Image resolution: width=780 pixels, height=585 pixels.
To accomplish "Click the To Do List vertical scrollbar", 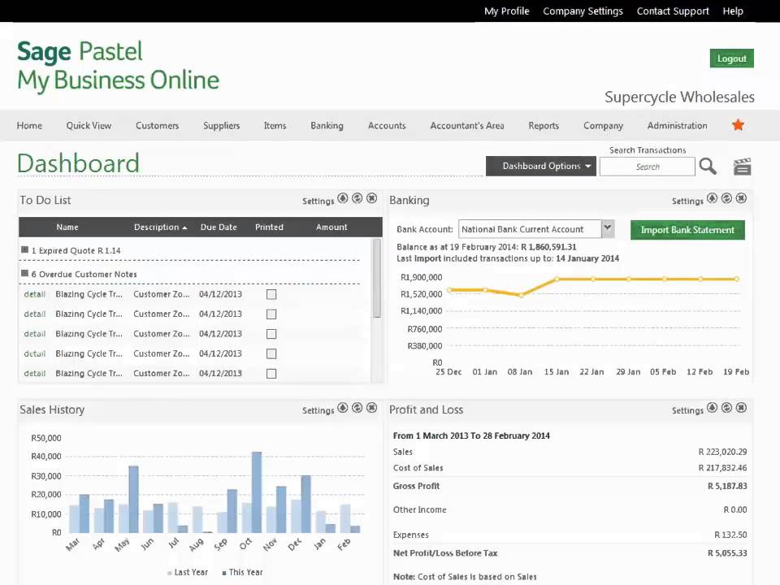I will coord(377,279).
